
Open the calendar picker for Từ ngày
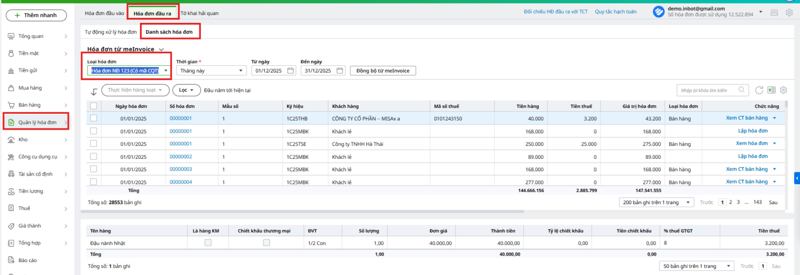[290, 71]
